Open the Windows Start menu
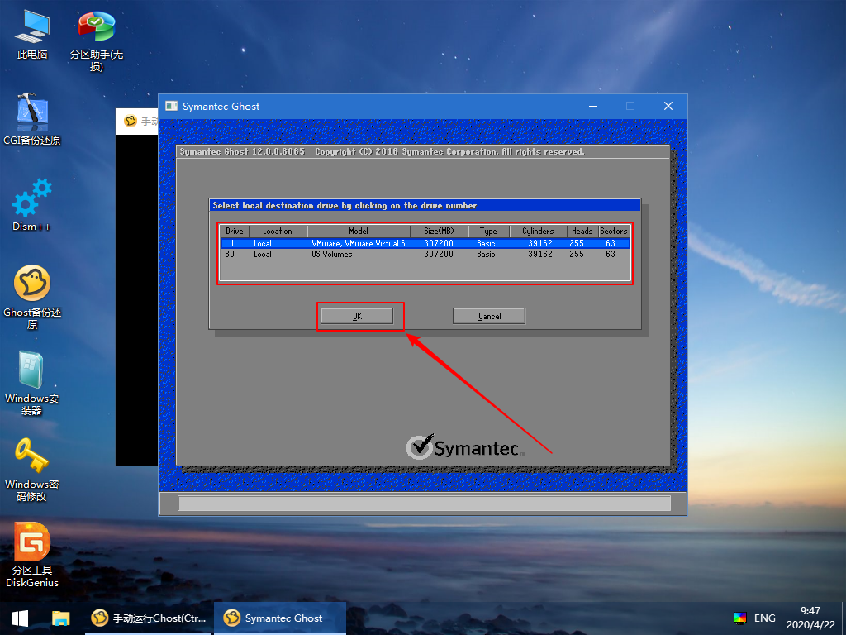This screenshot has width=846, height=635. click(x=20, y=618)
